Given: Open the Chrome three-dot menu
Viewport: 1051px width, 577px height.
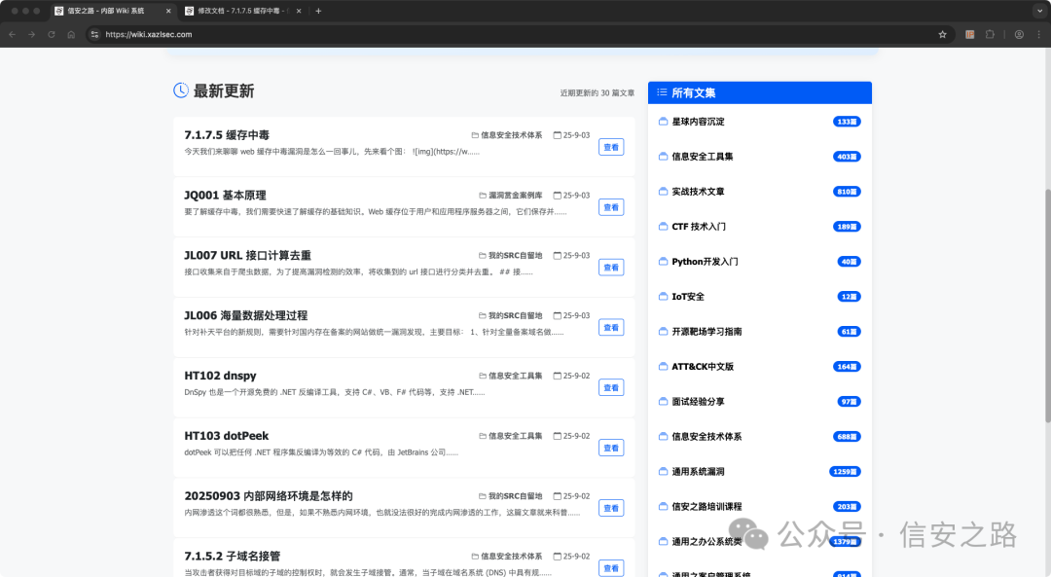Looking at the screenshot, I should tap(1039, 33).
